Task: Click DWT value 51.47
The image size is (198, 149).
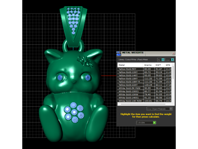Action: (159, 69)
